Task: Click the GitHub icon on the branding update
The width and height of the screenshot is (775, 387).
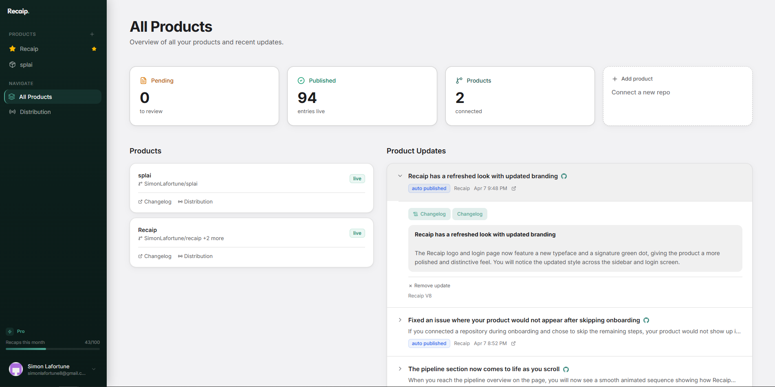Action: 564,176
